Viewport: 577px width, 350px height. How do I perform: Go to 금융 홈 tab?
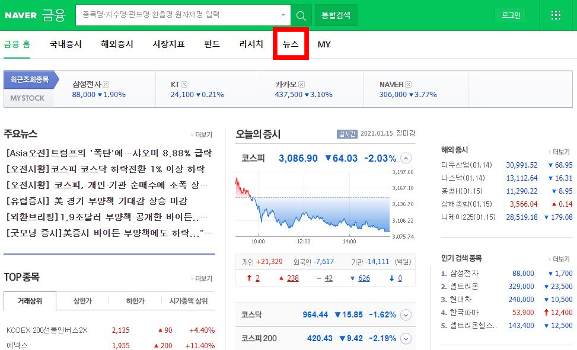coord(17,44)
